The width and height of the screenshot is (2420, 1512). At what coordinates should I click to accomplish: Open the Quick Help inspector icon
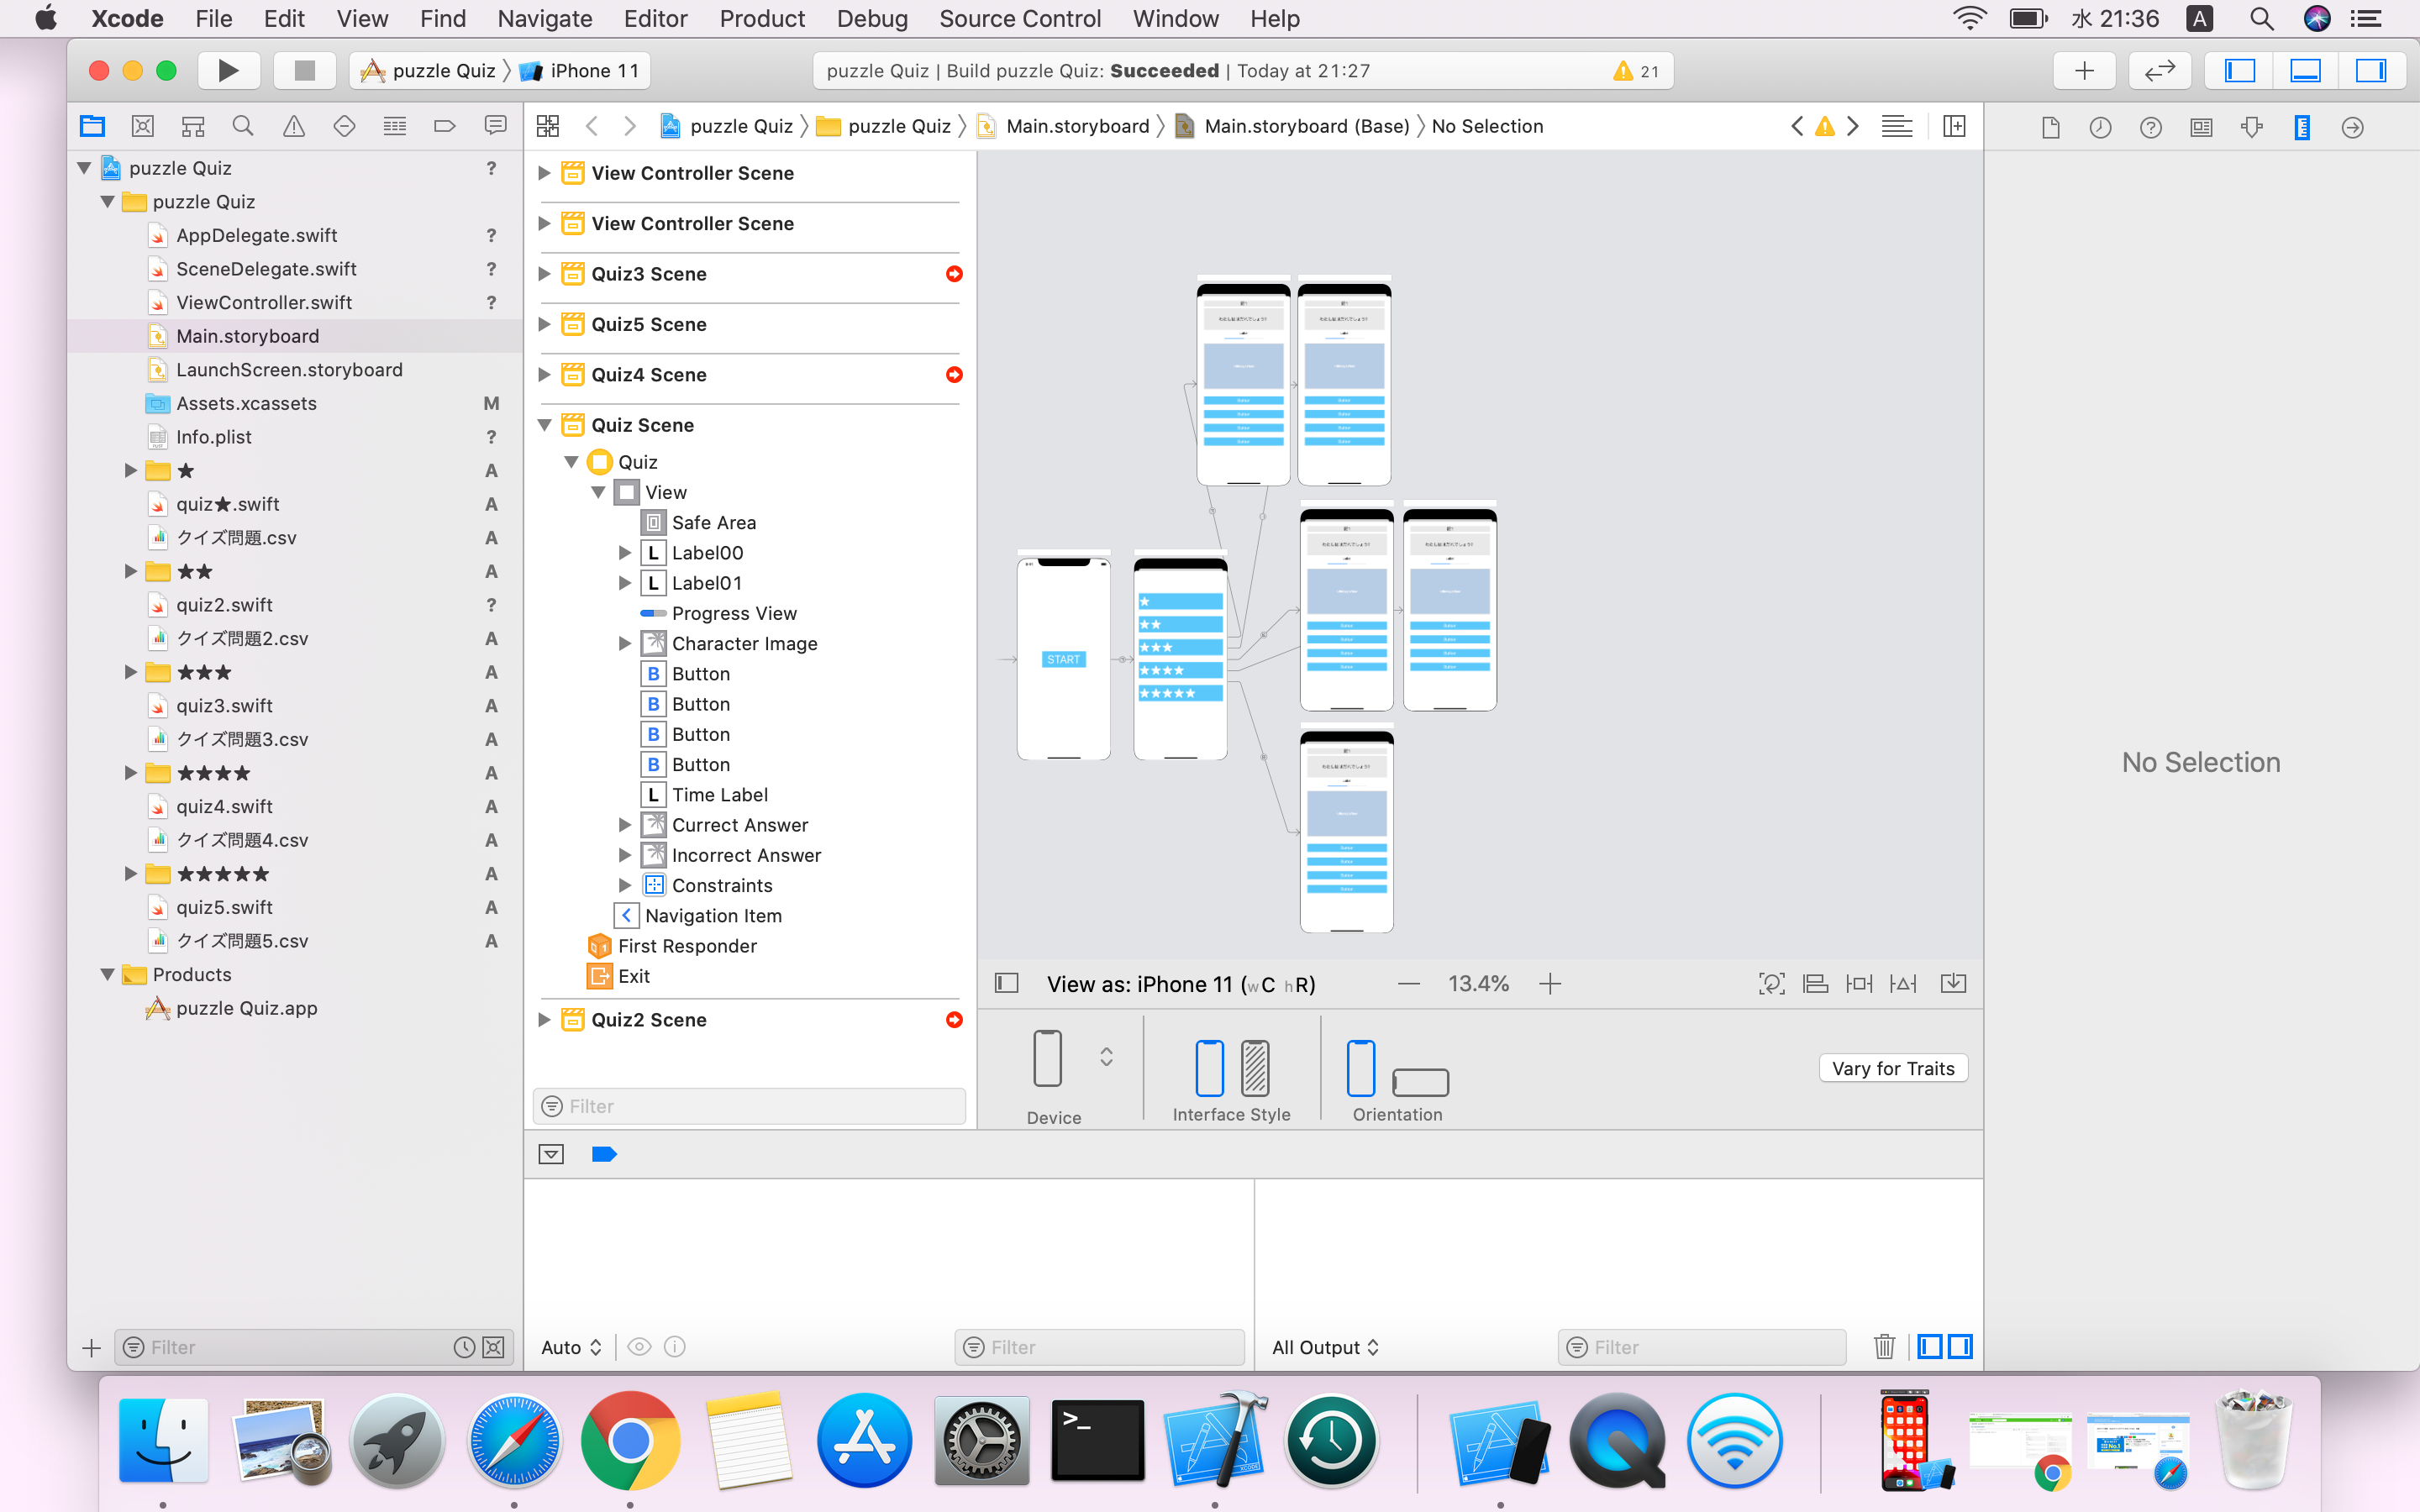coord(2151,127)
